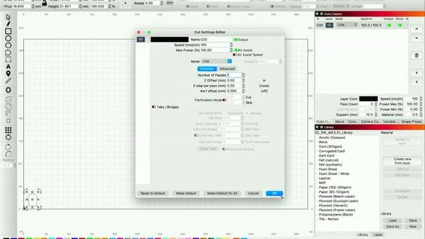Click the Offset Shapes ring icon
Viewport: 425px width, 239px height.
click(8, 90)
